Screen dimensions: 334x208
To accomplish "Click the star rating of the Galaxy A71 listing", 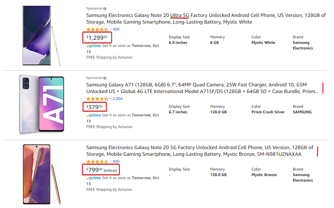I will tap(97, 99).
